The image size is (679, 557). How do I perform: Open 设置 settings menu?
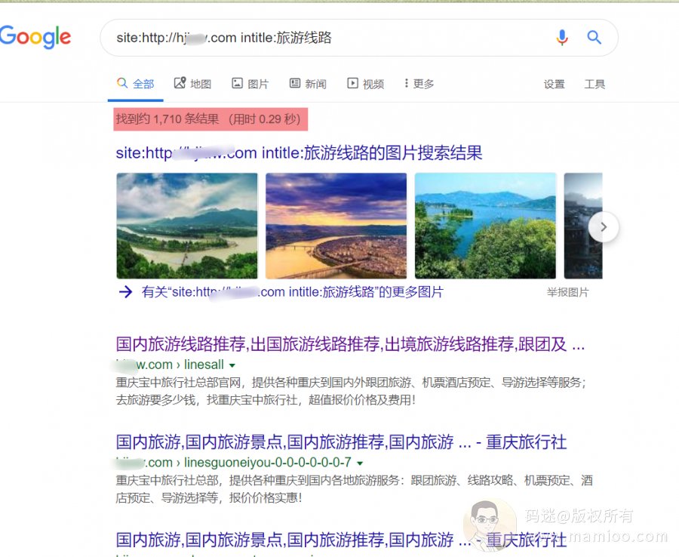555,84
